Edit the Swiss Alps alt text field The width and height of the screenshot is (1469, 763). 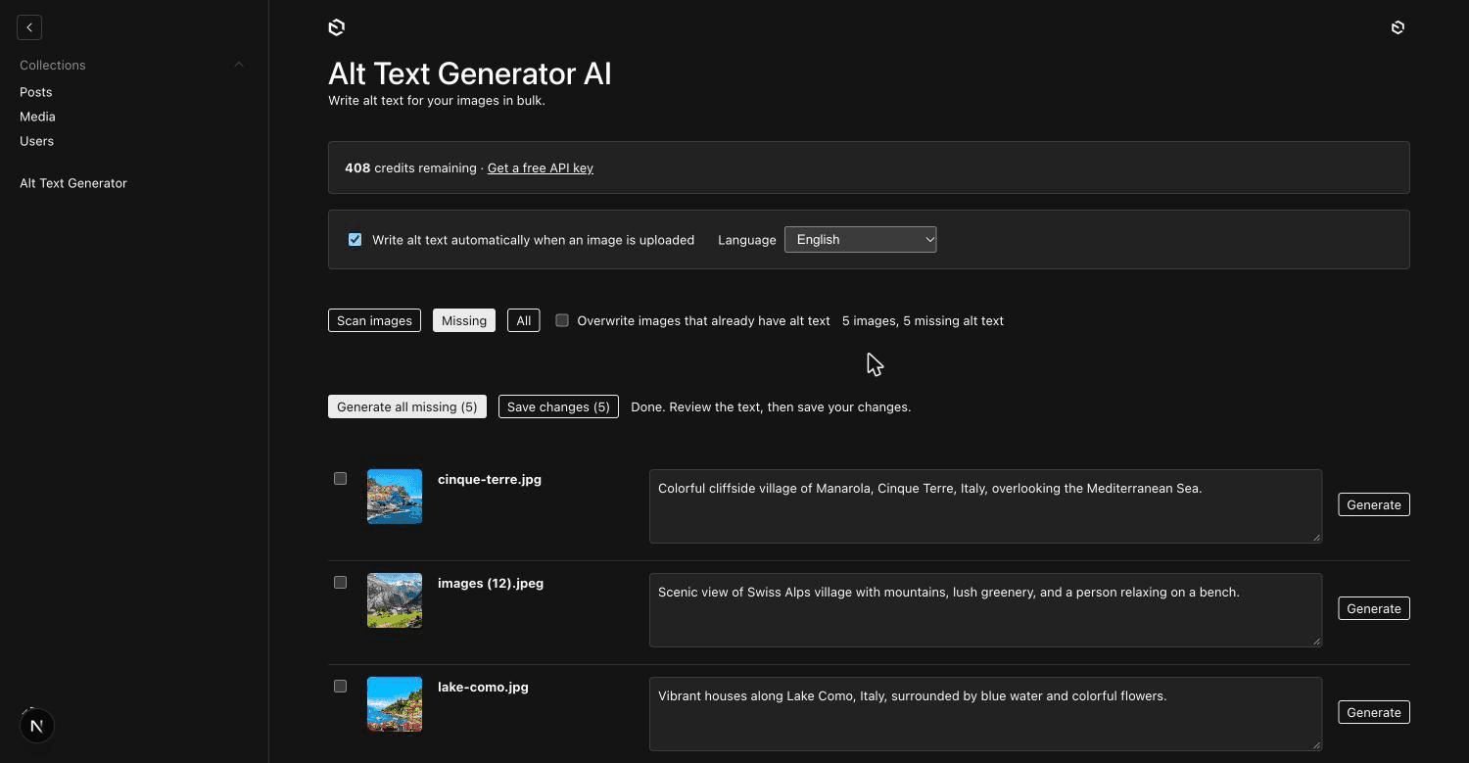point(985,610)
